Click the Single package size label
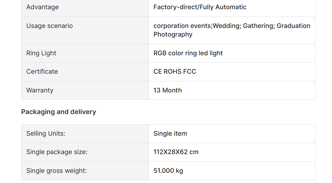Viewport: 332px width, 183px height. click(57, 152)
